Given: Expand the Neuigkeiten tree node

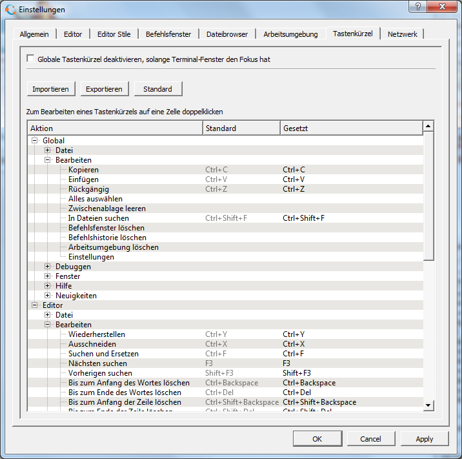Looking at the screenshot, I should pyautogui.click(x=47, y=296).
